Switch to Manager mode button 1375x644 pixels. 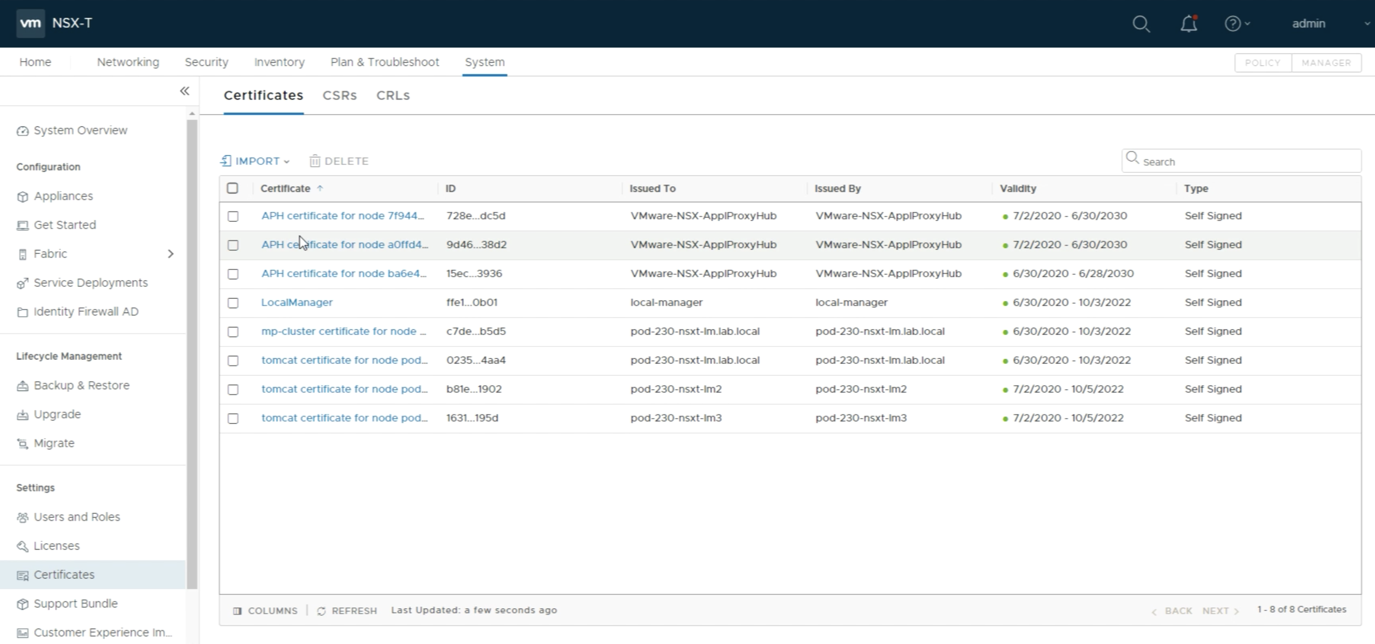click(x=1326, y=63)
